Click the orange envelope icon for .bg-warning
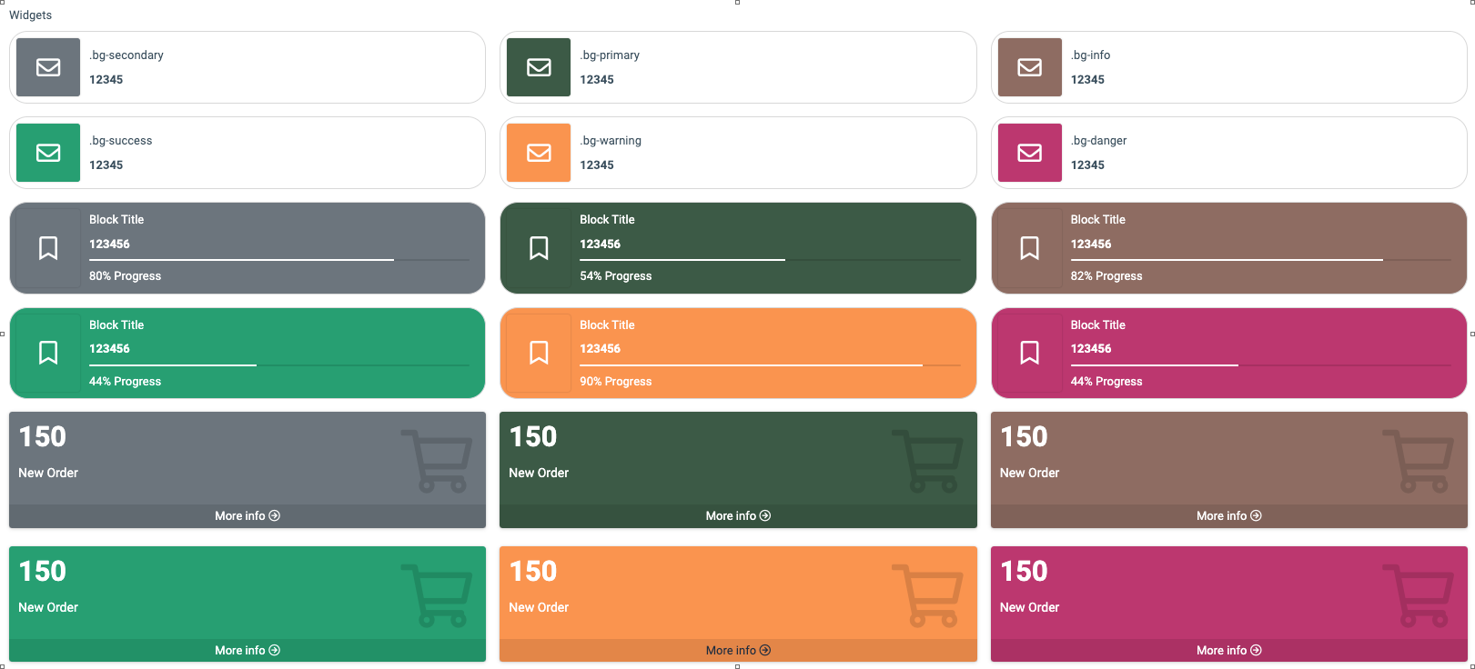The image size is (1475, 669). [539, 153]
